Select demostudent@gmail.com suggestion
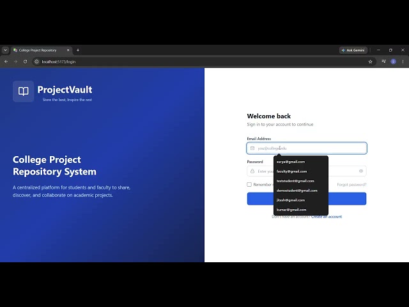 click(x=301, y=191)
